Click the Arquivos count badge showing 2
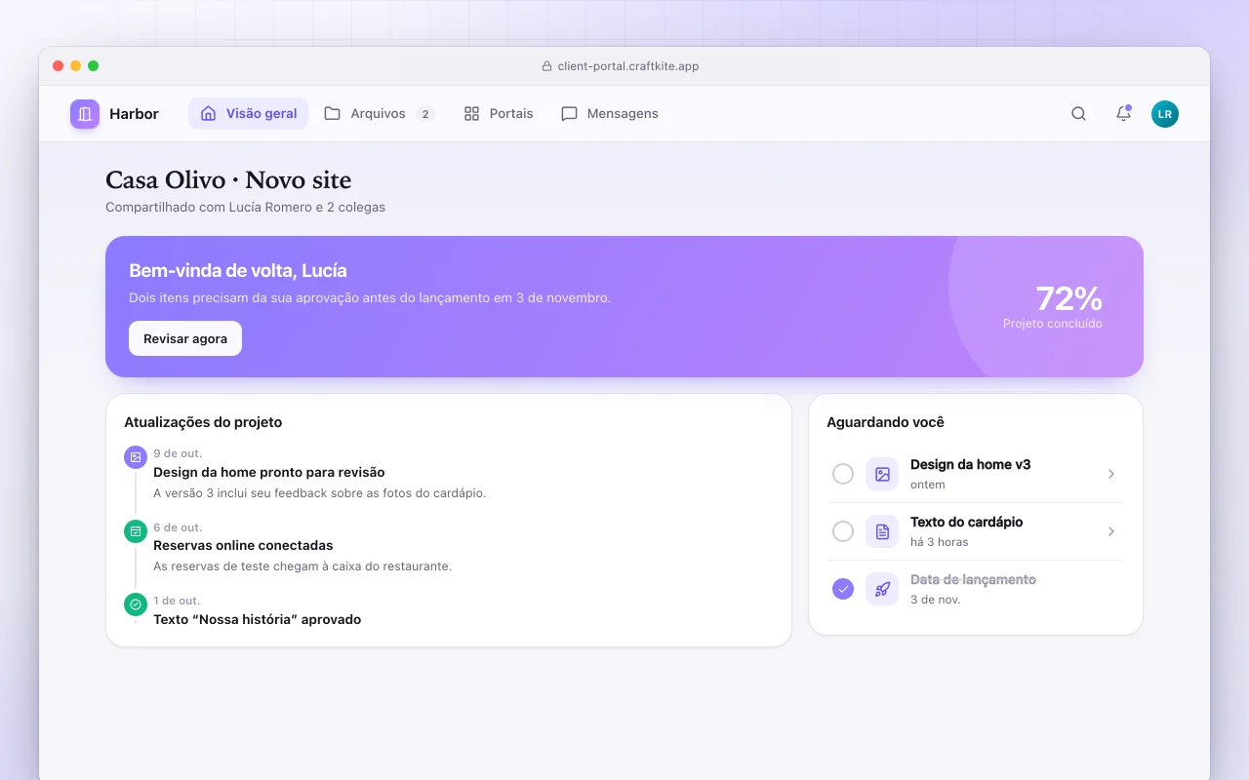The width and height of the screenshot is (1249, 780). [x=424, y=114]
